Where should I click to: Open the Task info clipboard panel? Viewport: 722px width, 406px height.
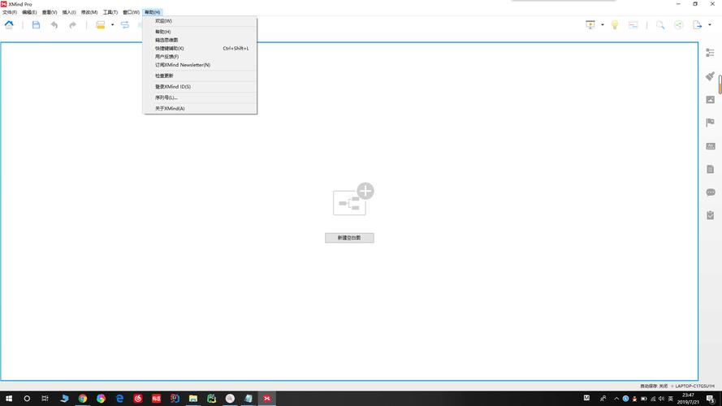point(710,215)
